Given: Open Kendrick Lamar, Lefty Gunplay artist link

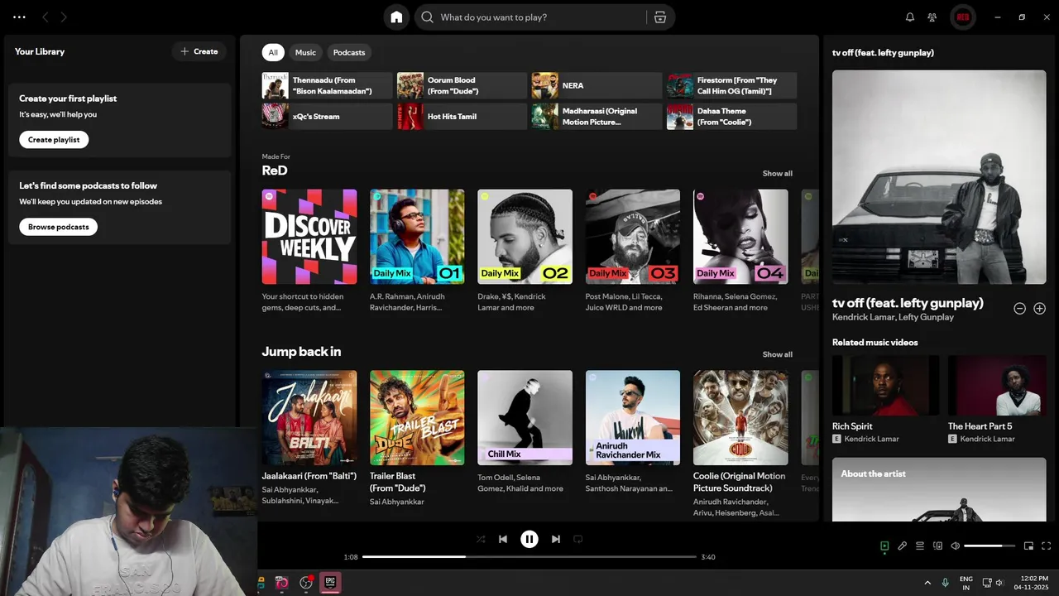Looking at the screenshot, I should pos(893,317).
